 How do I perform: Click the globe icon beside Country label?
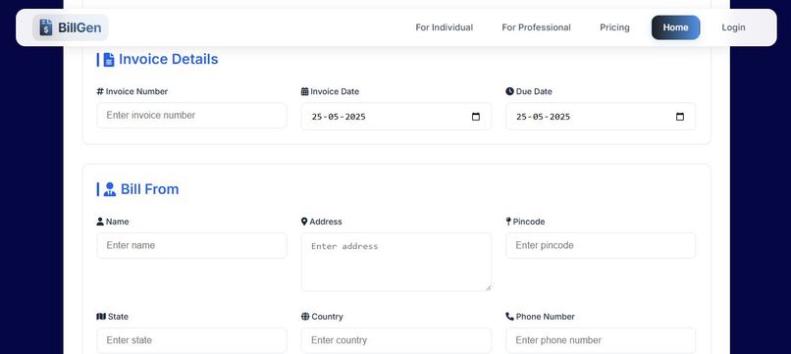tap(305, 316)
